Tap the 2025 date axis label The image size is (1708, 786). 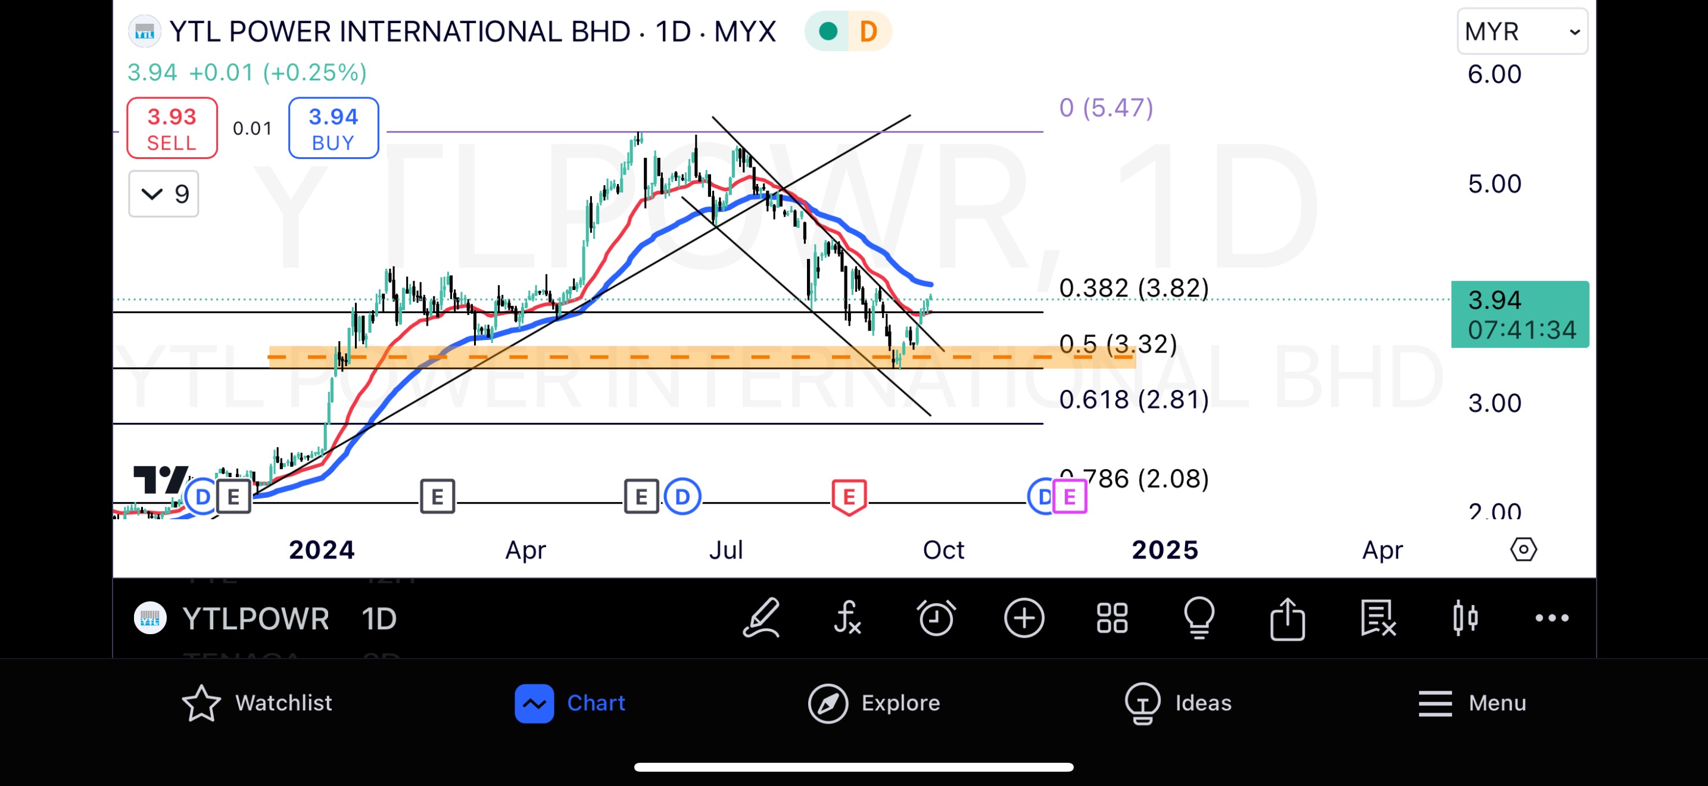(1165, 550)
